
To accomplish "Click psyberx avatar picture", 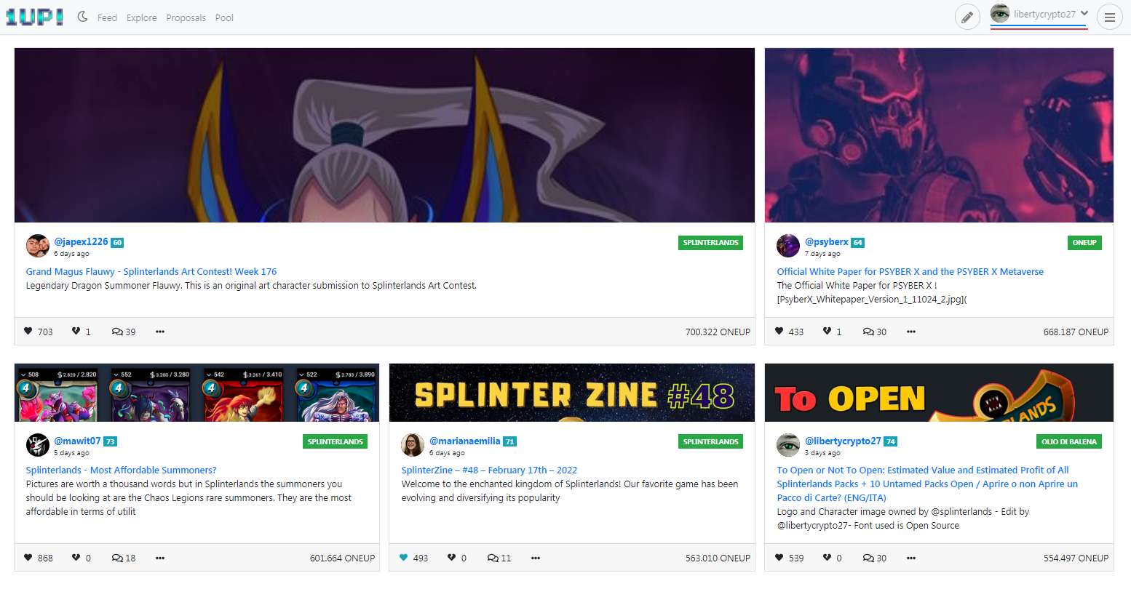I will (x=788, y=246).
